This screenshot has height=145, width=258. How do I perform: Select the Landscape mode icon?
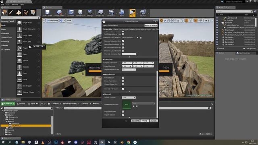(19, 12)
